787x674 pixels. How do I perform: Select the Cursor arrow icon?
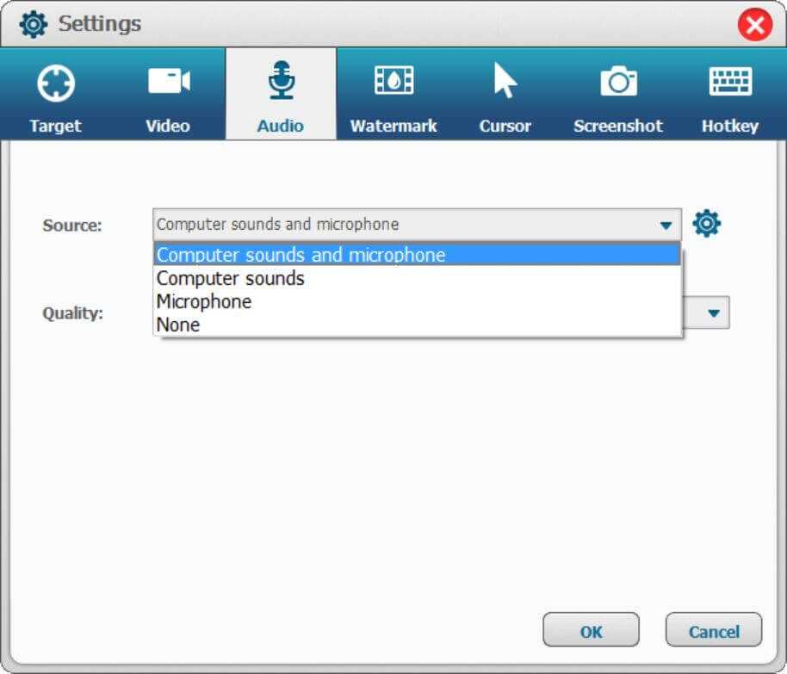(x=505, y=83)
